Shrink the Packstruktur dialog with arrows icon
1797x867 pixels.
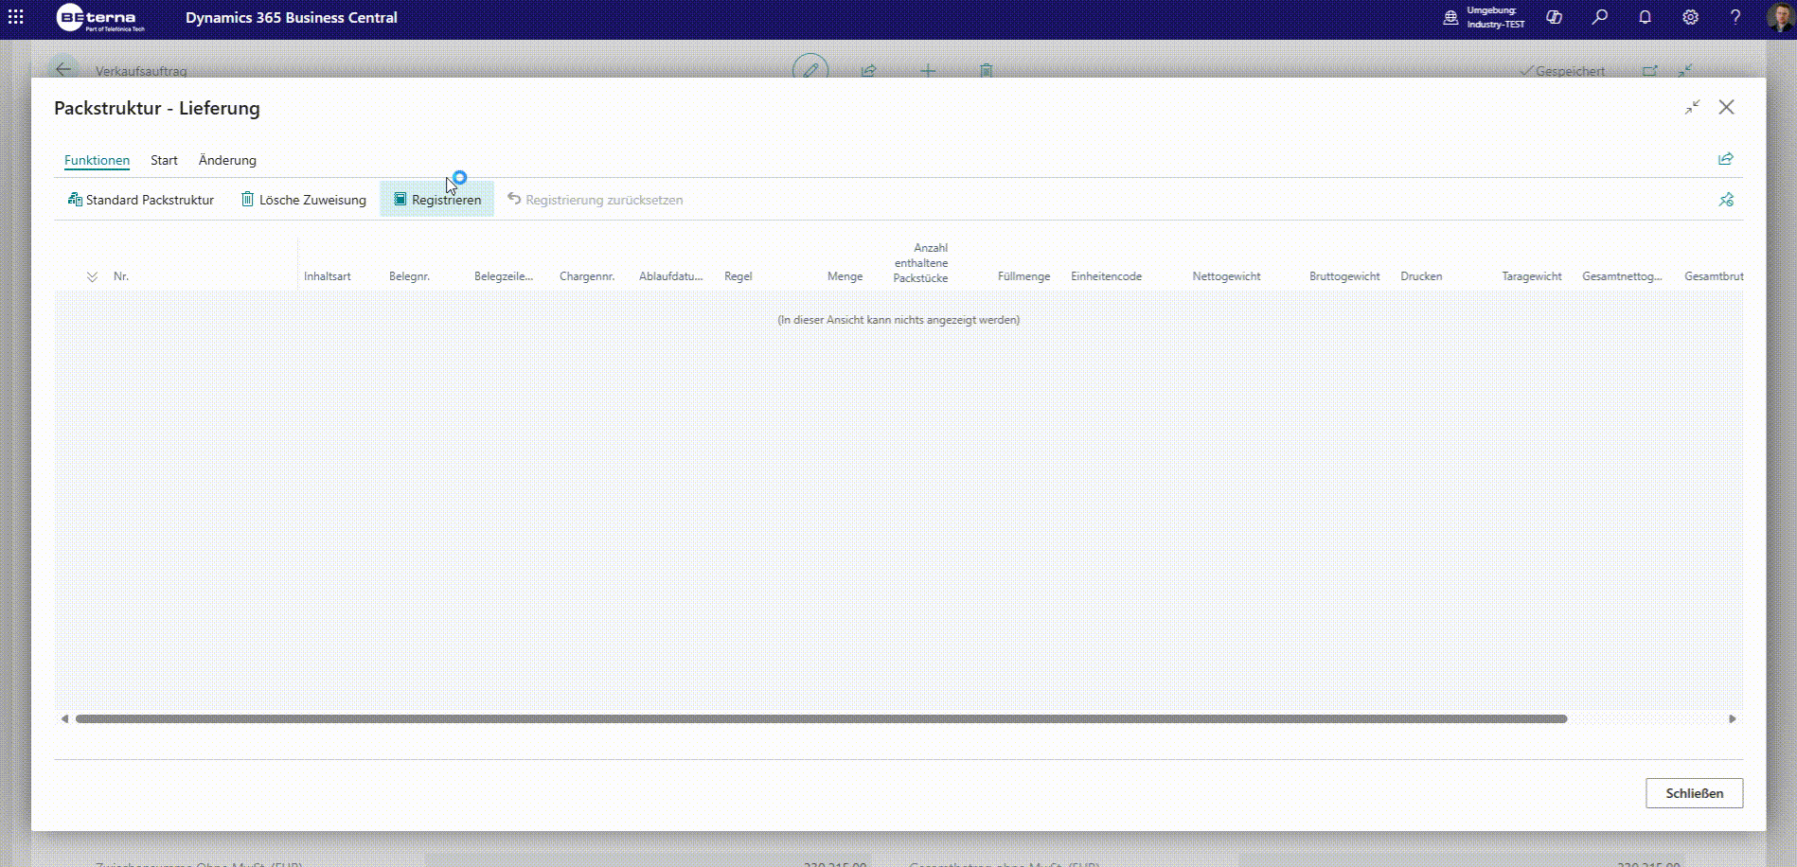[1692, 108]
